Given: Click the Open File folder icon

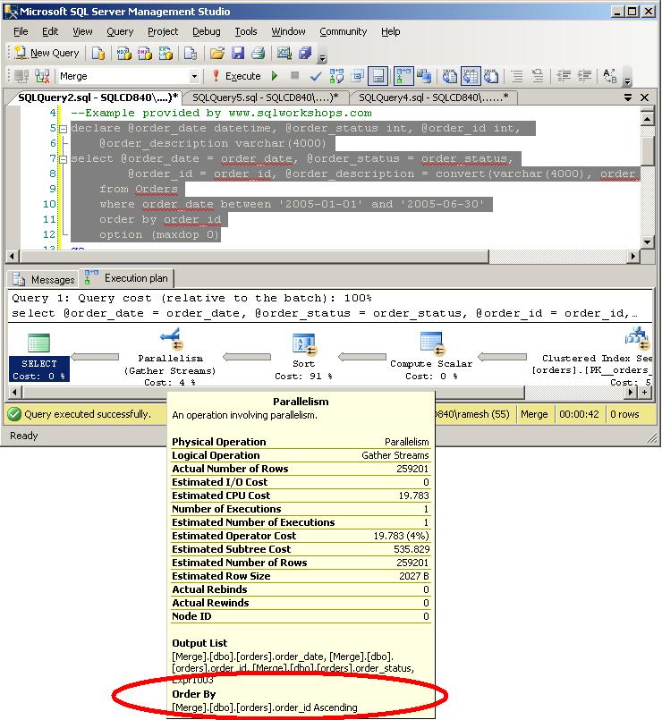Looking at the screenshot, I should pyautogui.click(x=216, y=54).
